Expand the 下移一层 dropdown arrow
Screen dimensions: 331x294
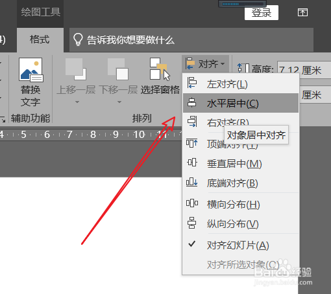point(119,102)
